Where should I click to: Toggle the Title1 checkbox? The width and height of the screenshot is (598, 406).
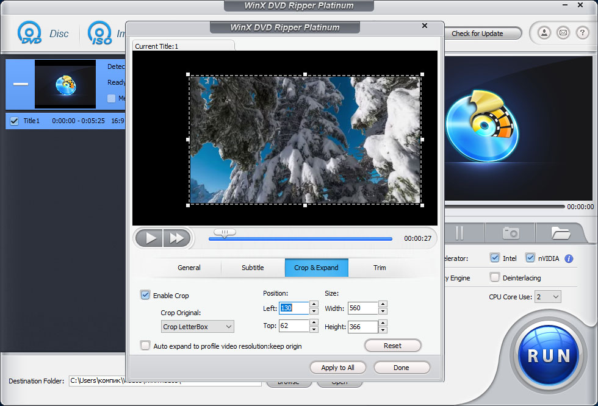click(x=14, y=121)
